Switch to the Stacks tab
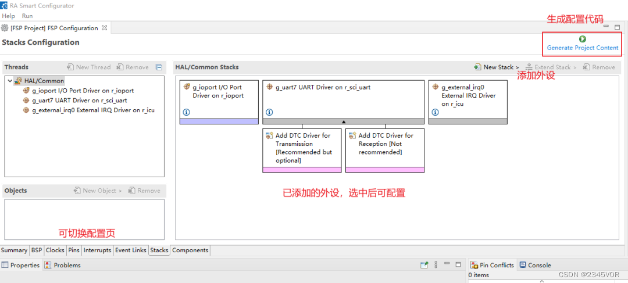The image size is (628, 283). click(159, 250)
